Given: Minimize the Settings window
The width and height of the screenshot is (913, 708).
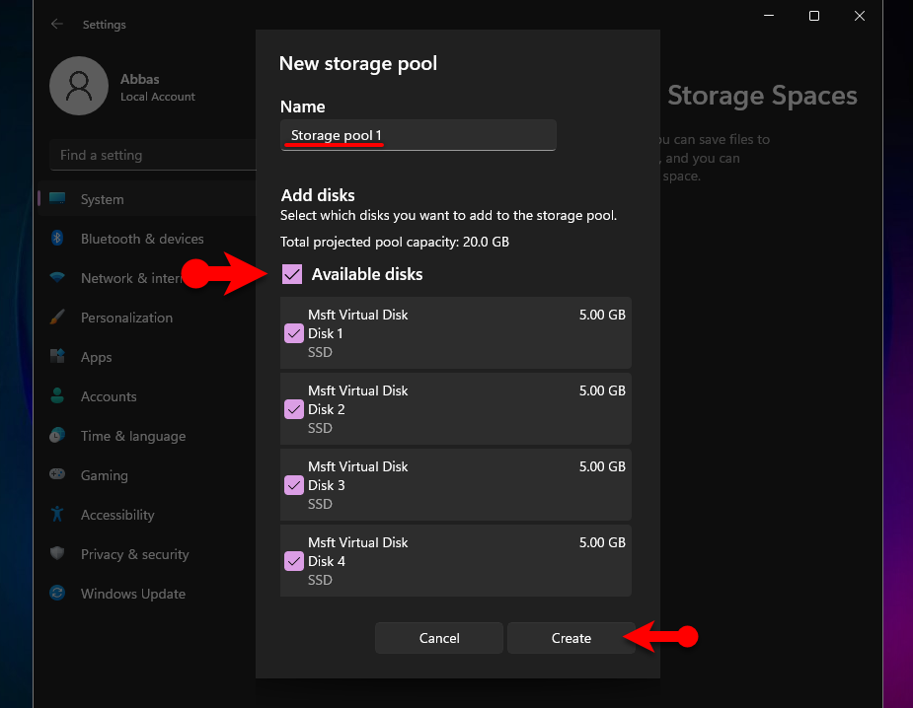Looking at the screenshot, I should (769, 17).
